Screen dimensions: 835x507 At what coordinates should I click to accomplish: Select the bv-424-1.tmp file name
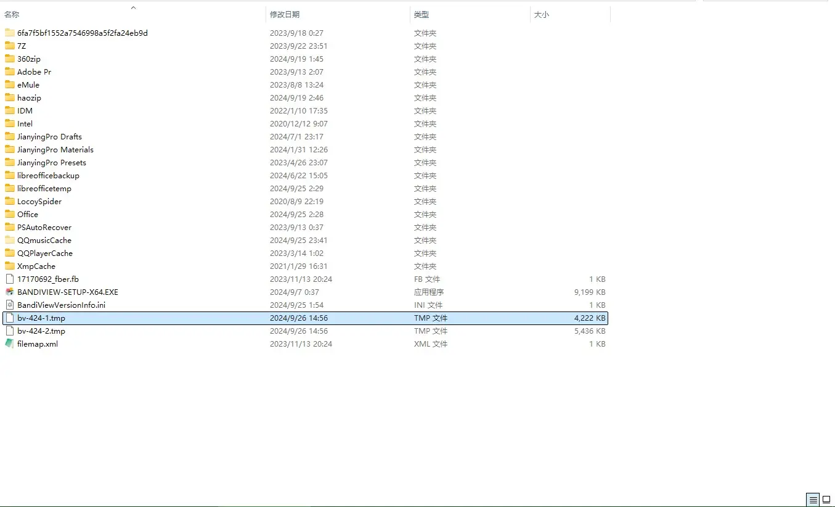(x=41, y=318)
